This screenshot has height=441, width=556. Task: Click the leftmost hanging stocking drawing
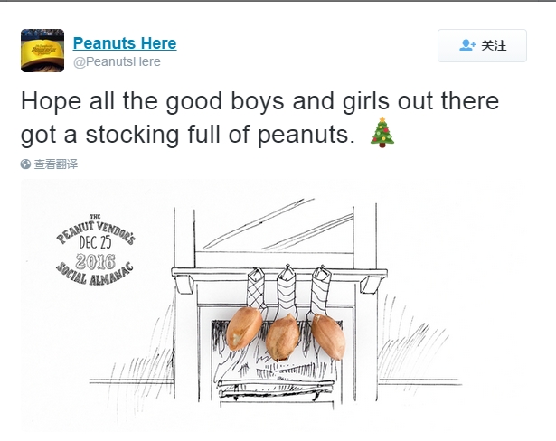coord(257,288)
